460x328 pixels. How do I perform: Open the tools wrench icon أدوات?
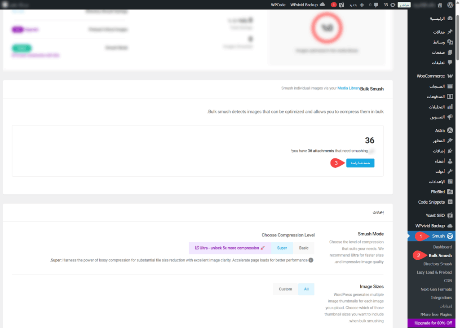tap(450, 171)
